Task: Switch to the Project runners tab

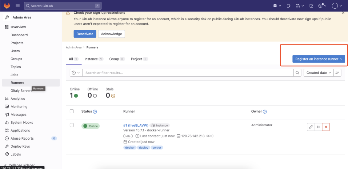Action: pyautogui.click(x=139, y=59)
